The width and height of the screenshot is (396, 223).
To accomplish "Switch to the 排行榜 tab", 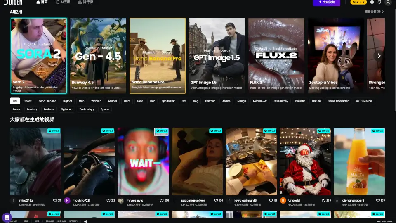I will coord(85,2).
